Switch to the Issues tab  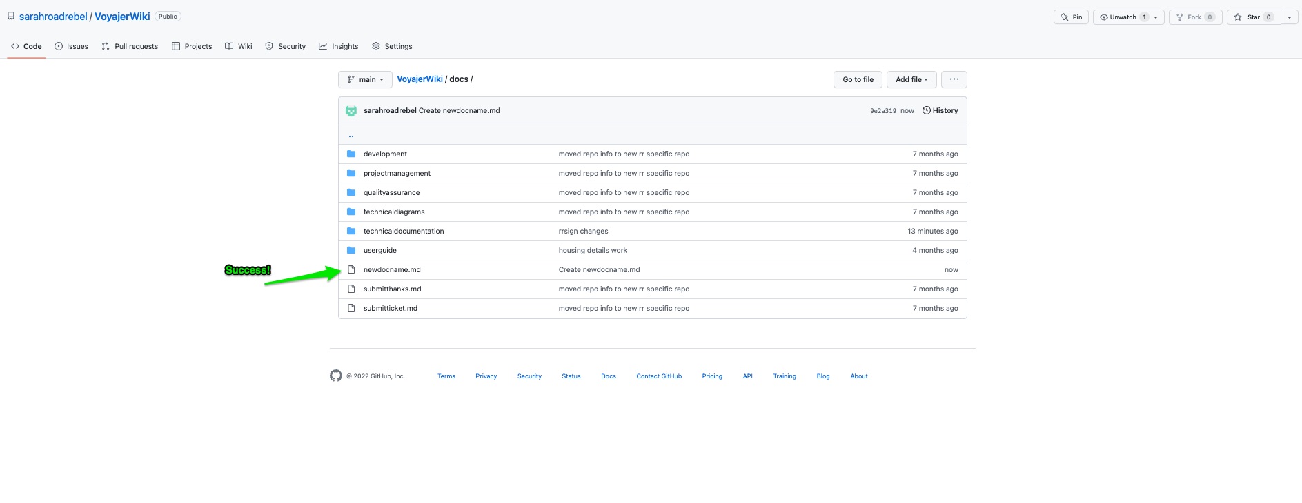pyautogui.click(x=72, y=46)
